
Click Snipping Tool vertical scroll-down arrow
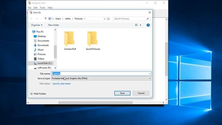pos(166,99)
